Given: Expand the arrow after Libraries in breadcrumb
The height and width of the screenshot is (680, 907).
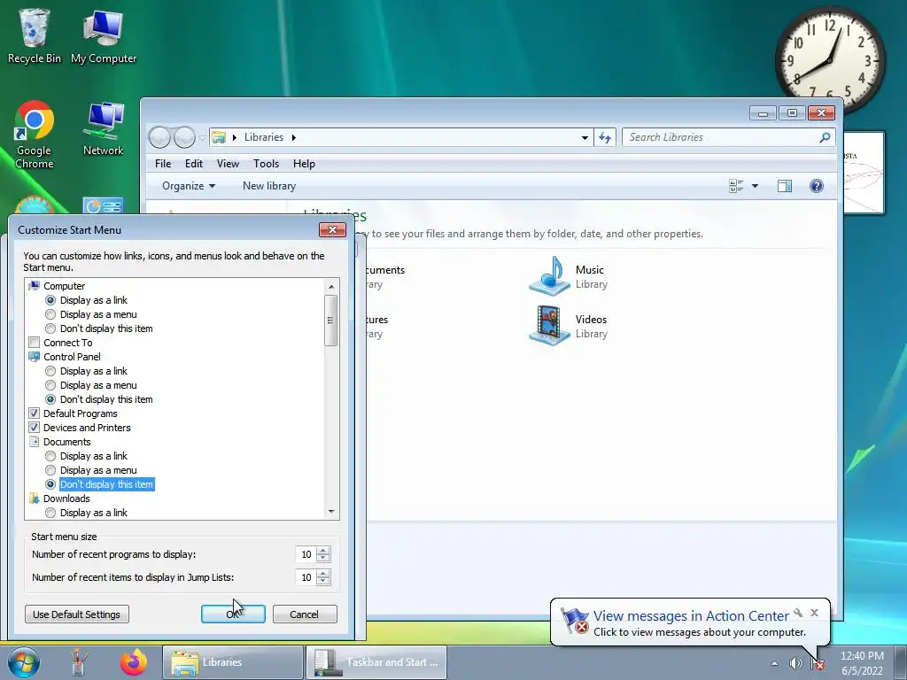Looking at the screenshot, I should coord(294,137).
